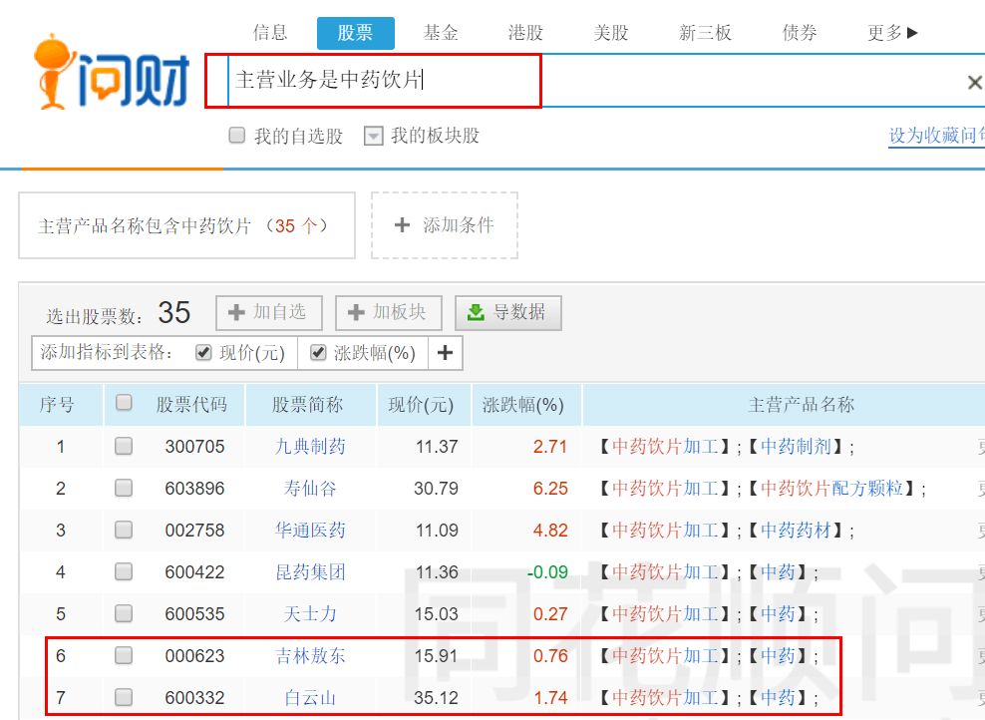This screenshot has height=720, width=985.
Task: Uncheck the 涨跌幅(%) indicator checkbox
Action: 318,352
